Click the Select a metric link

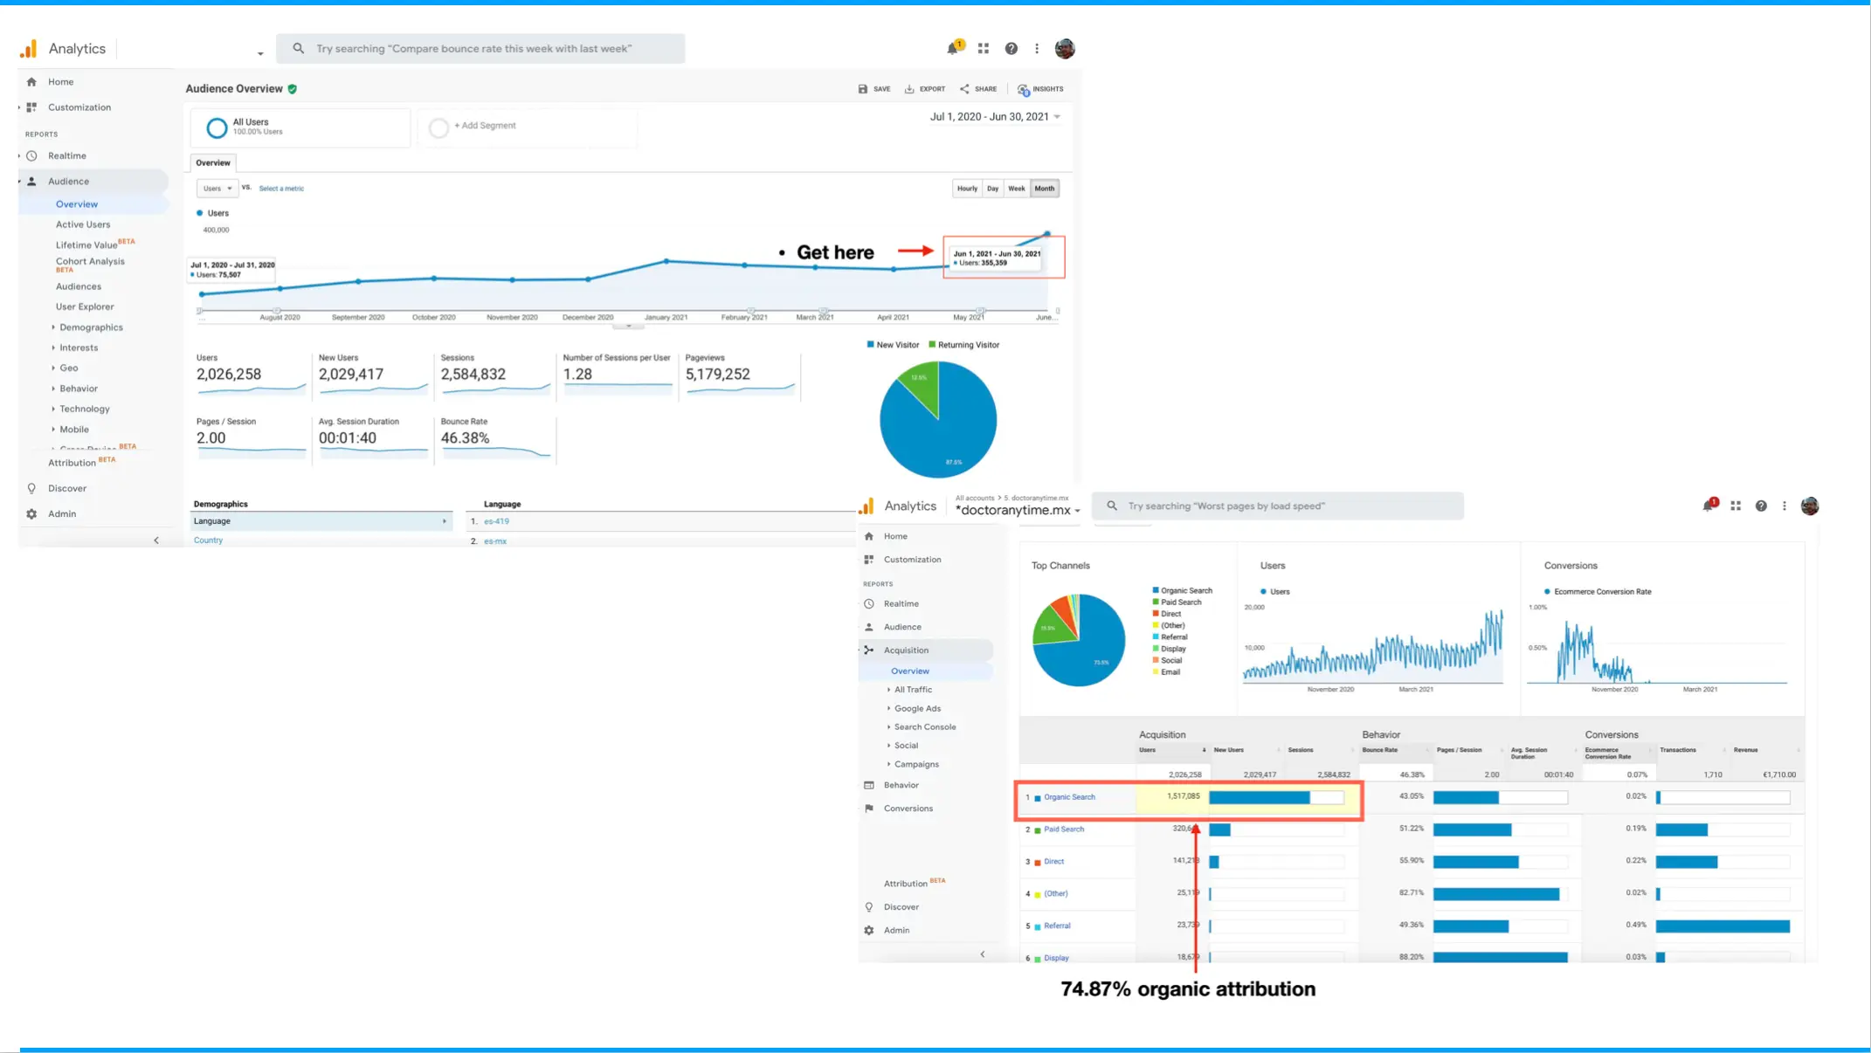tap(281, 189)
